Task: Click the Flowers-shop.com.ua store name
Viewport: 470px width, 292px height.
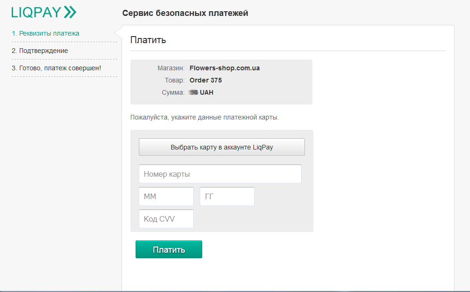Action: coord(224,68)
